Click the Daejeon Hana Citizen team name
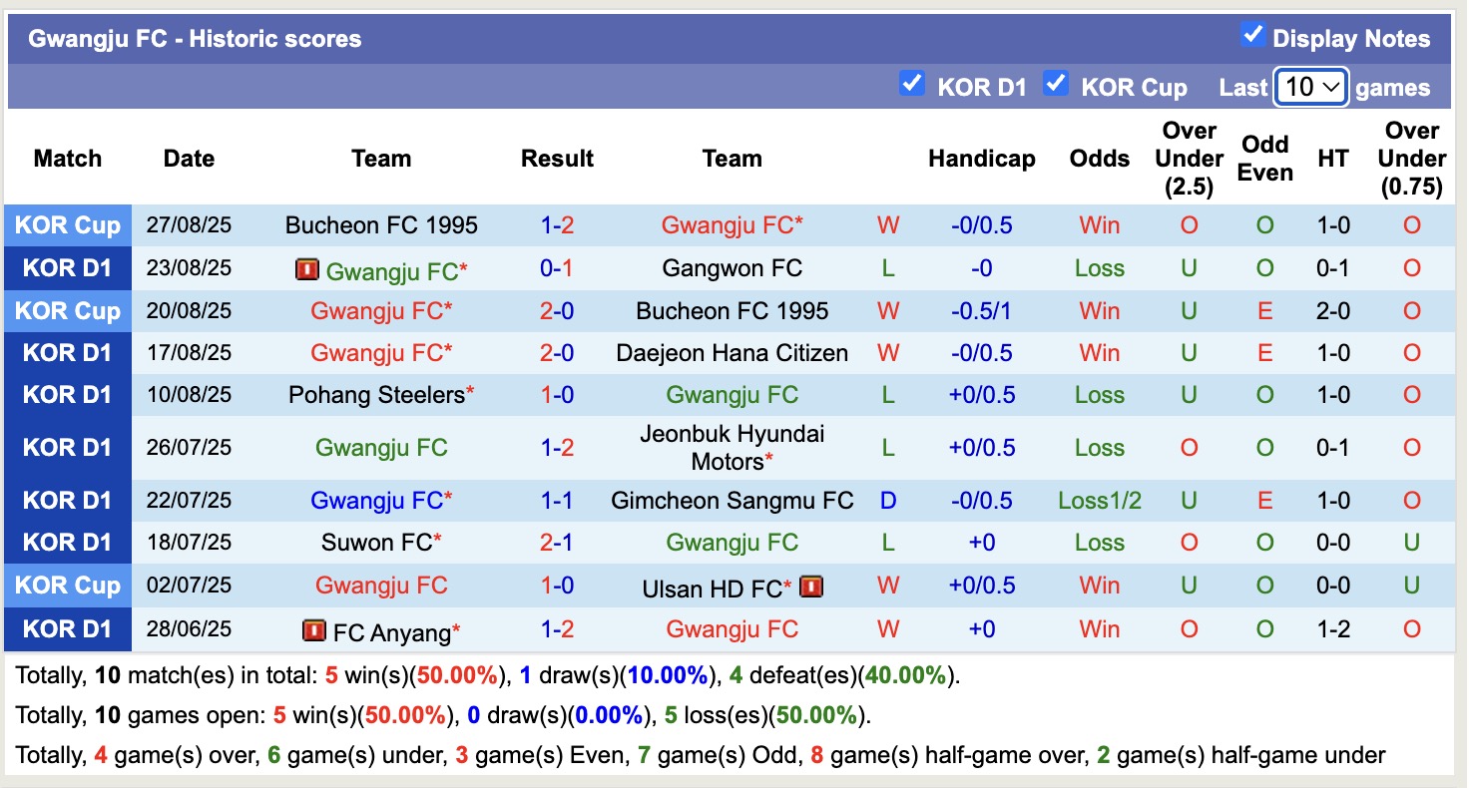The height and width of the screenshot is (788, 1469). pyautogui.click(x=732, y=352)
